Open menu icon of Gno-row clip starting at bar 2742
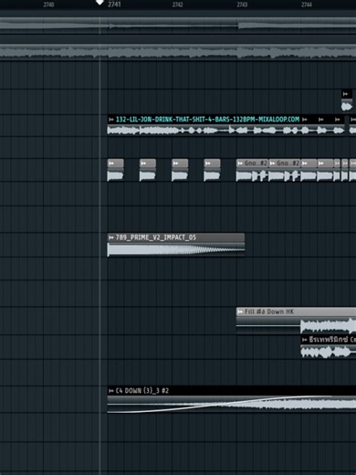Viewport: 356px width, 475px height. click(x=176, y=164)
